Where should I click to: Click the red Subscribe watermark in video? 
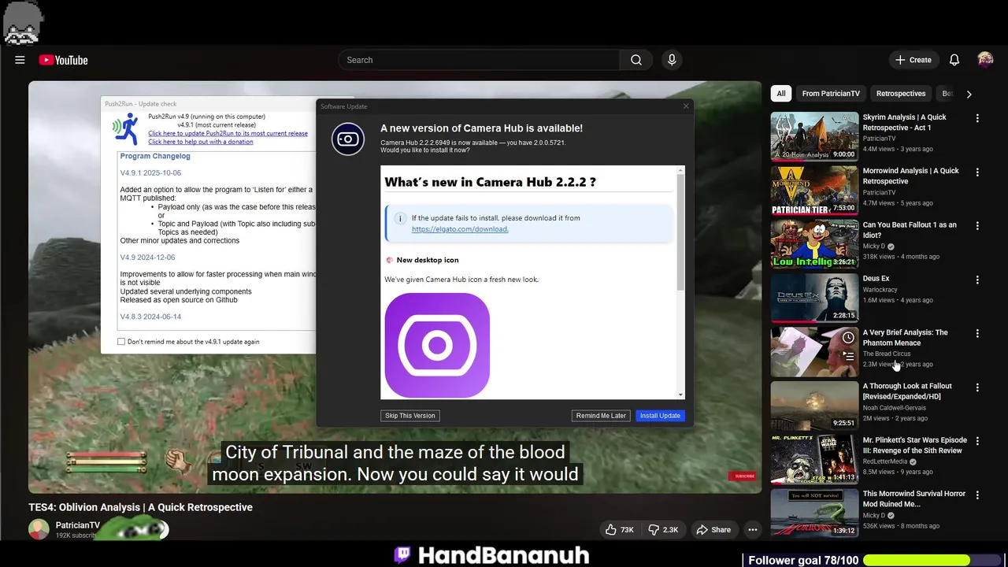tap(744, 476)
